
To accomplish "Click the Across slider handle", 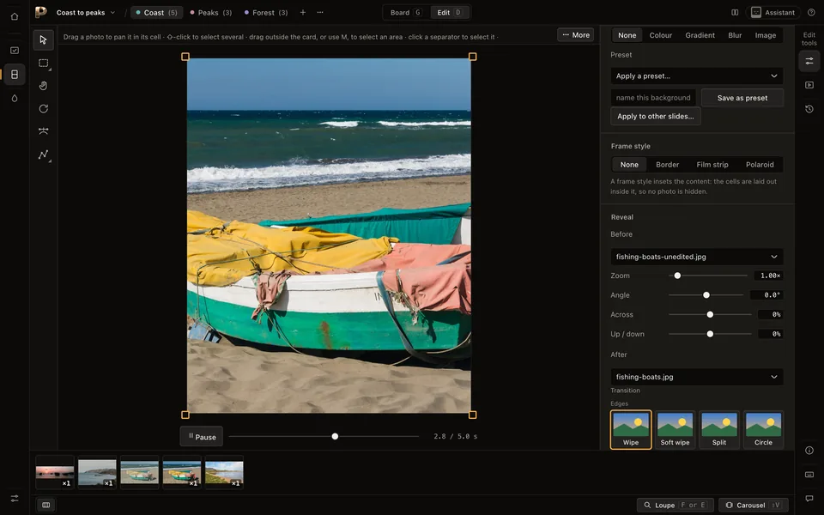I will point(710,314).
